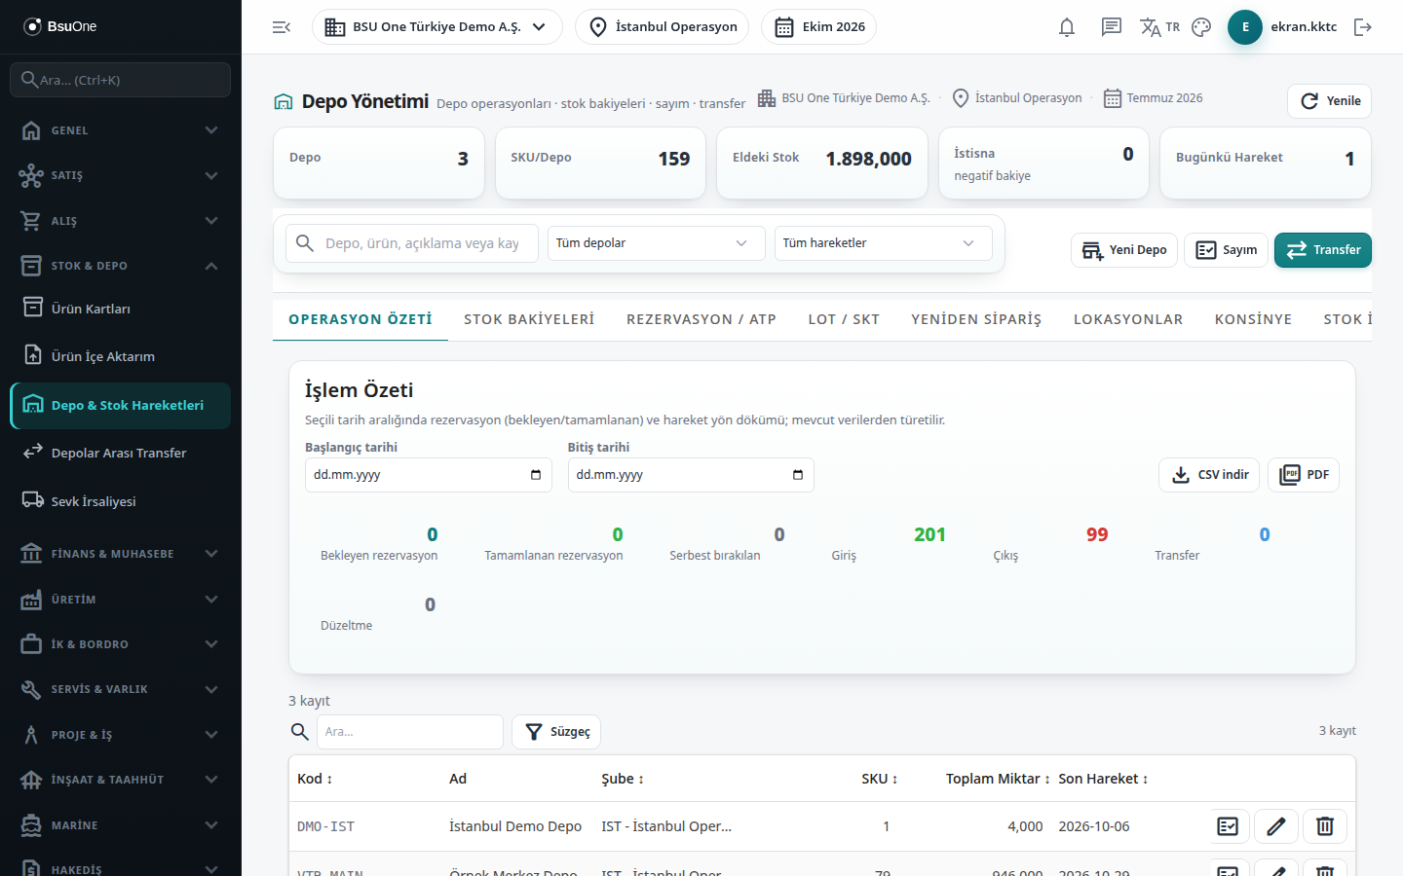Switch to STOK BAKİYELERİ tab

[x=529, y=319]
